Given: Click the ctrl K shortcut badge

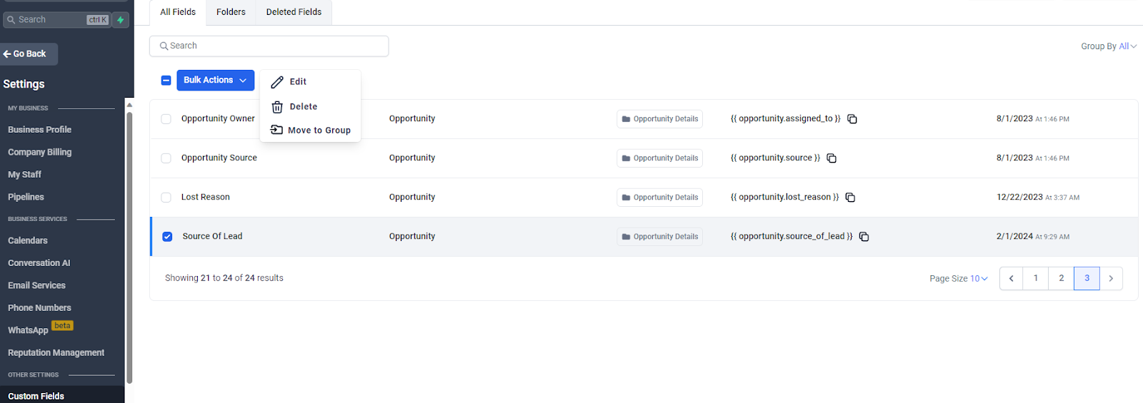Looking at the screenshot, I should (98, 20).
